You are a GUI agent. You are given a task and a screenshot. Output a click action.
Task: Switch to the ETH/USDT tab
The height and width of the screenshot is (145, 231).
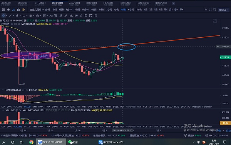(40, 4)
